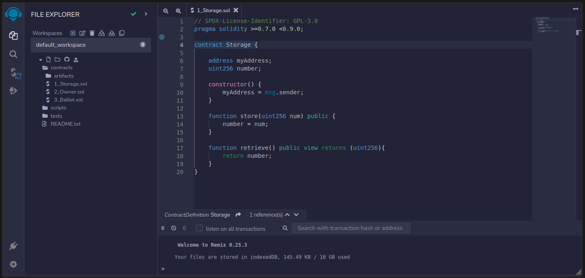585x278 pixels.
Task: Open the Solidity compiler plugin icon
Action: [15, 73]
